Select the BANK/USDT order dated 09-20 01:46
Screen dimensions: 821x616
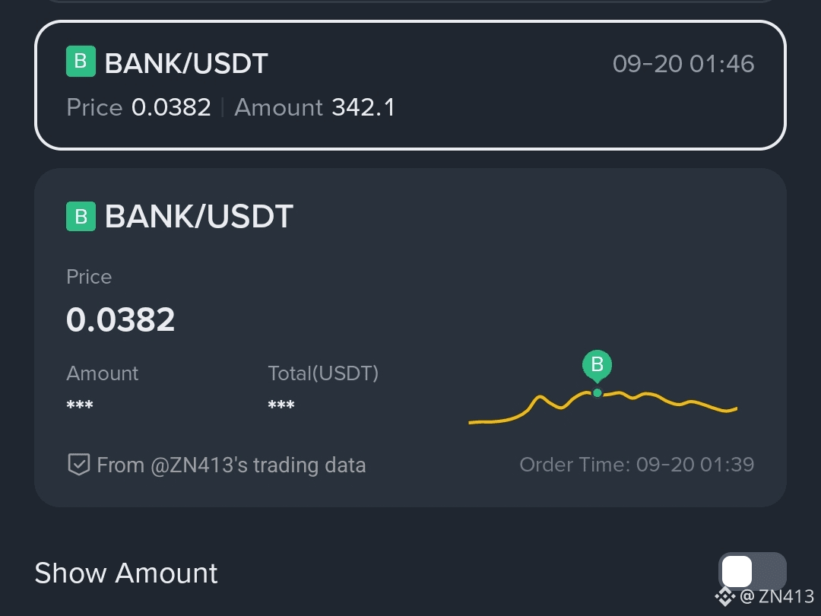[x=410, y=85]
